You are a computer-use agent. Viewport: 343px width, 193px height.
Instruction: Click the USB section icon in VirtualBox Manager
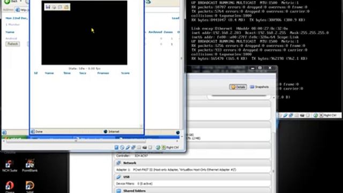[118, 177]
